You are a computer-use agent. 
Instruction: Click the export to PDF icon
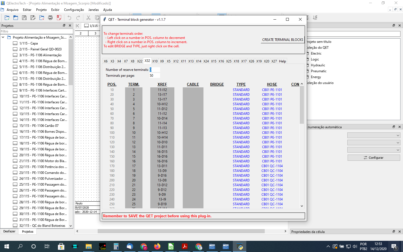pos(59,18)
